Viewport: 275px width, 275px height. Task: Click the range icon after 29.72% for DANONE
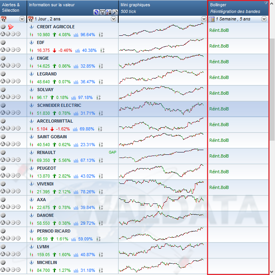(x=101, y=223)
